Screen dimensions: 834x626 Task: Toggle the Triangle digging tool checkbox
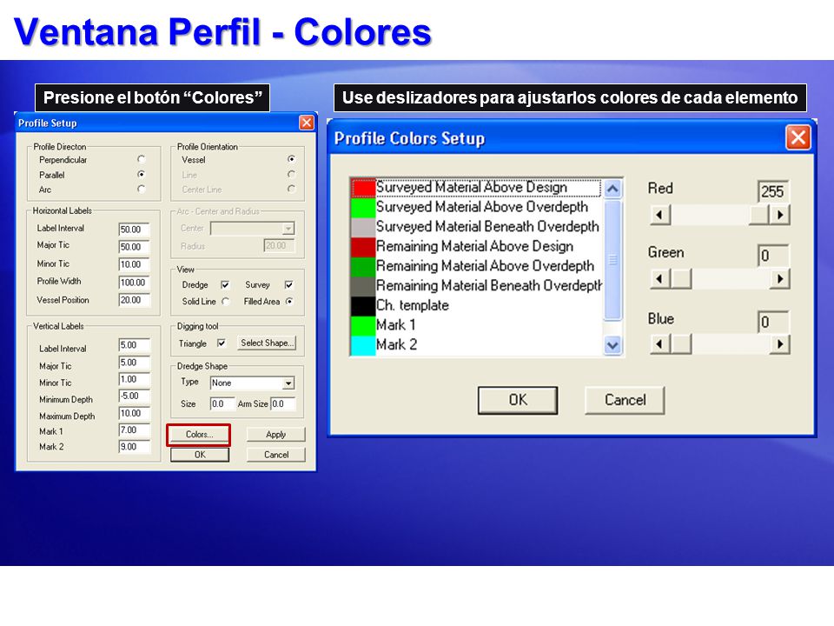click(222, 343)
